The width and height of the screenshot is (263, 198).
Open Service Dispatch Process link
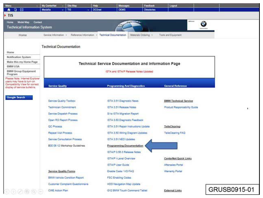[63, 114]
